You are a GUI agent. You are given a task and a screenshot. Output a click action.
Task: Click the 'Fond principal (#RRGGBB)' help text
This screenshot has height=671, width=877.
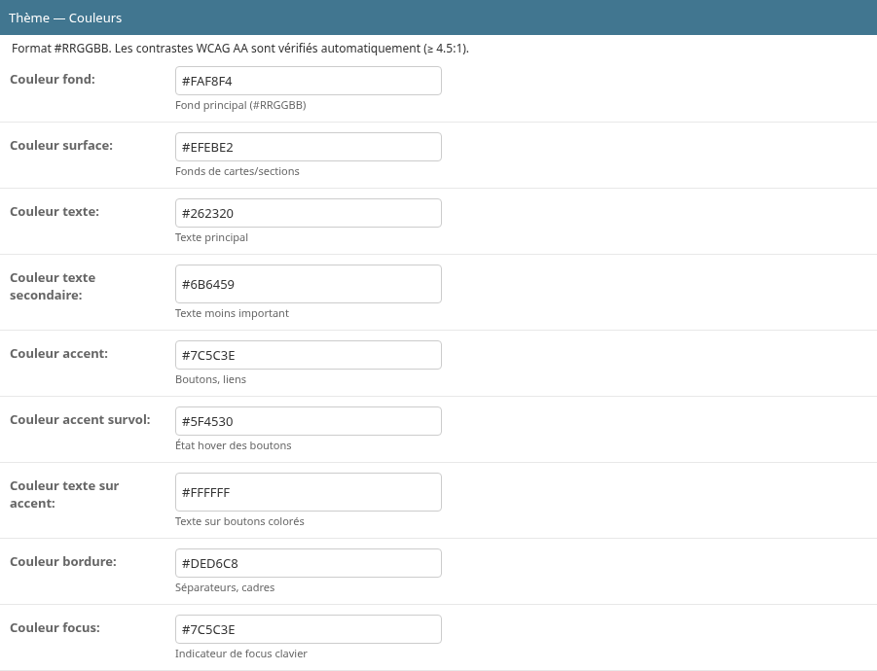[240, 105]
